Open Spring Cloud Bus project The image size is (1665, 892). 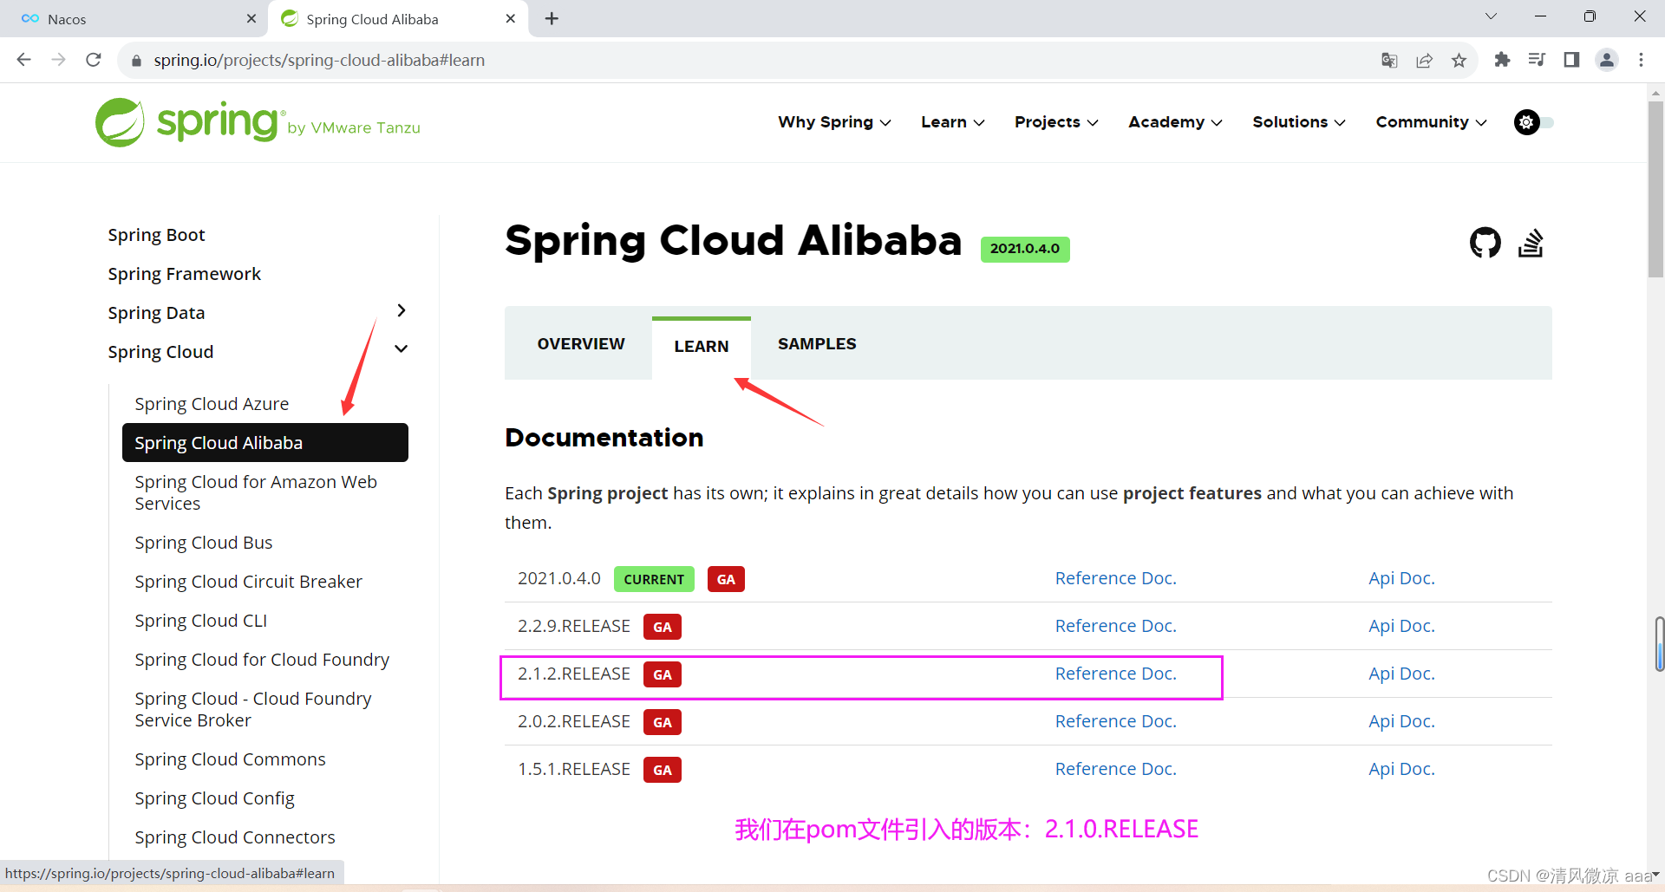(204, 543)
